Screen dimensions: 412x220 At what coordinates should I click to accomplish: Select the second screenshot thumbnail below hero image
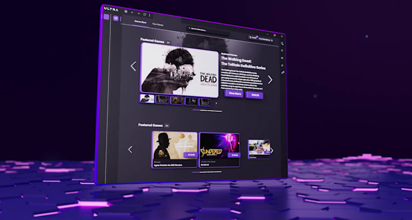click(x=162, y=99)
